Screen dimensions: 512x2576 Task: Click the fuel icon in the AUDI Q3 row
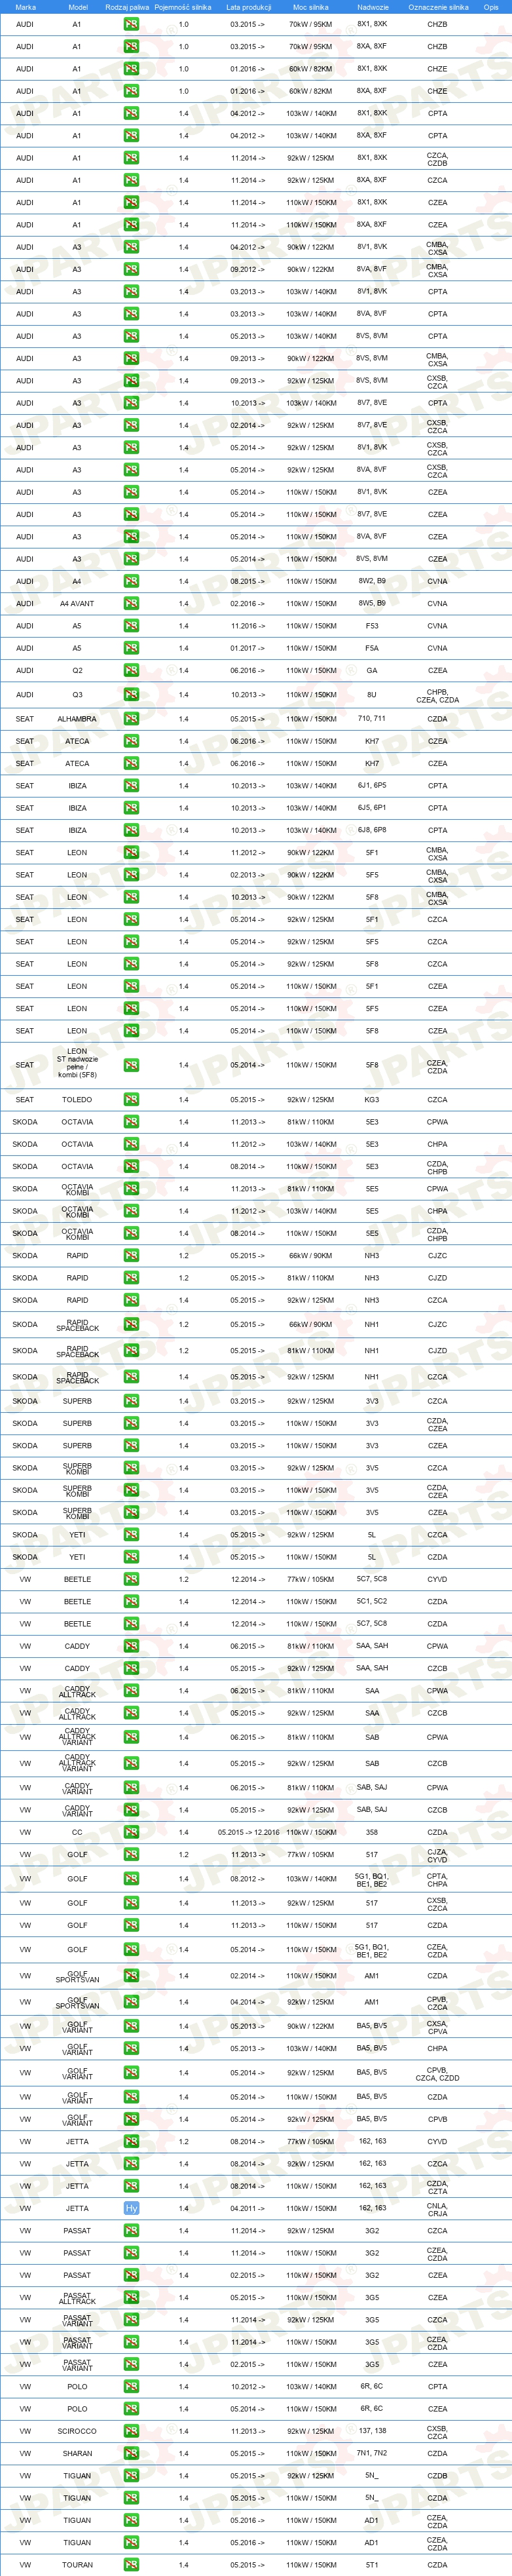tap(131, 694)
